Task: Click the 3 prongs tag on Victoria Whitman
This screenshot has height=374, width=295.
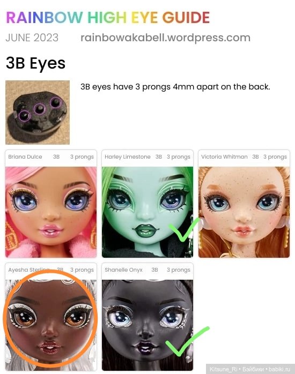Action: click(275, 157)
